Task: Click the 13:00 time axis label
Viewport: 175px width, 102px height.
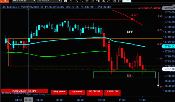Action: 143,100
